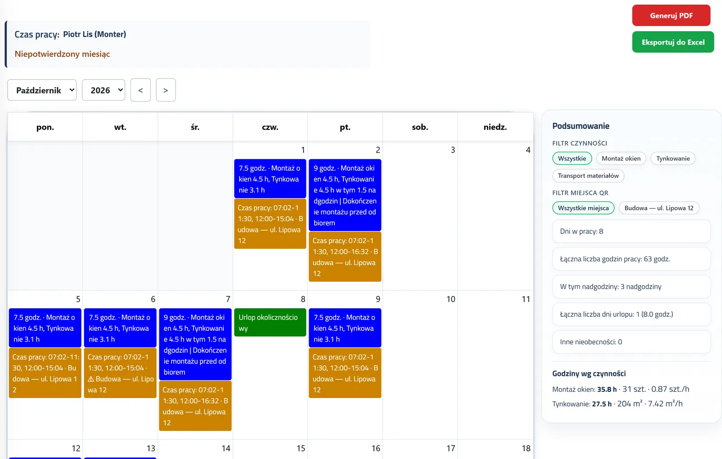Go to next month with > arrow

tap(166, 90)
